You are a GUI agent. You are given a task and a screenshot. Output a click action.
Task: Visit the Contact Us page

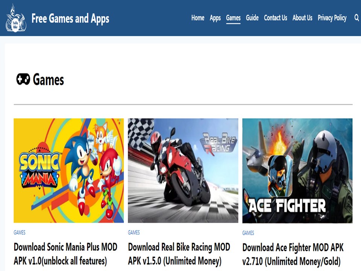[x=275, y=18]
